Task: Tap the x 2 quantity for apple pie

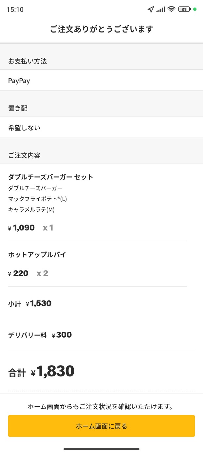Action: click(42, 273)
